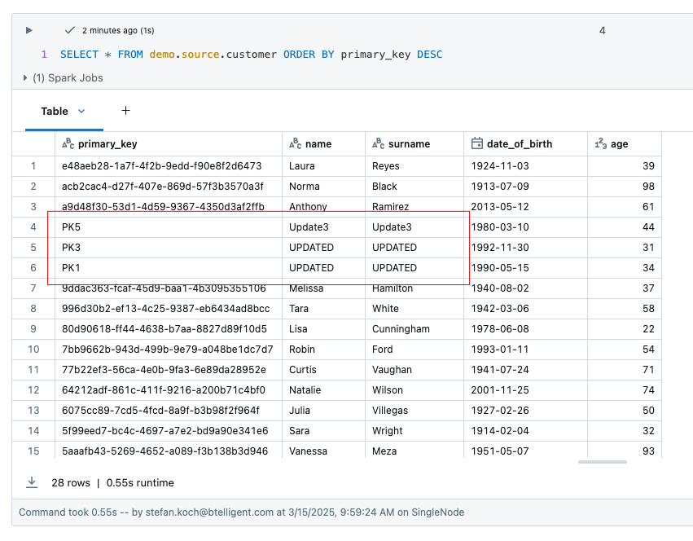Screen dimensions: 693x541
Task: Click the string type icon beside surname
Action: click(x=378, y=144)
